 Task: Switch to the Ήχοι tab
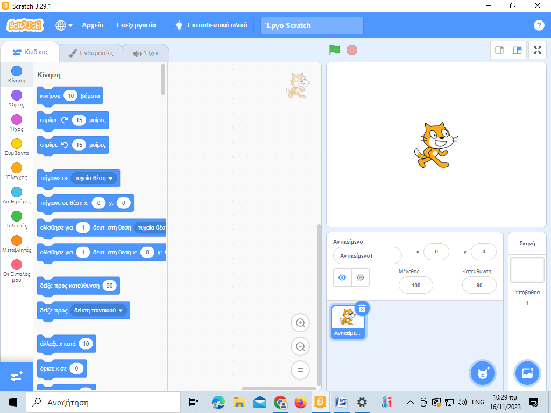146,53
